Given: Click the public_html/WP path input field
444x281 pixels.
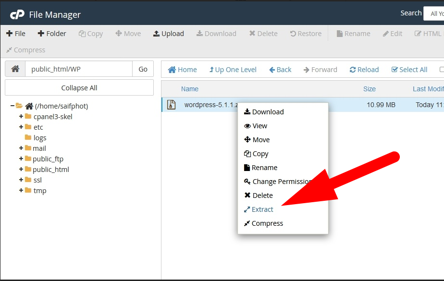Looking at the screenshot, I should 79,69.
